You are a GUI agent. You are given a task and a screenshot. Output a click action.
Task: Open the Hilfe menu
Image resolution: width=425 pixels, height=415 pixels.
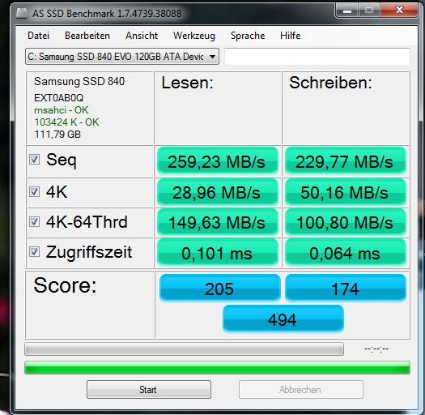[x=291, y=36]
